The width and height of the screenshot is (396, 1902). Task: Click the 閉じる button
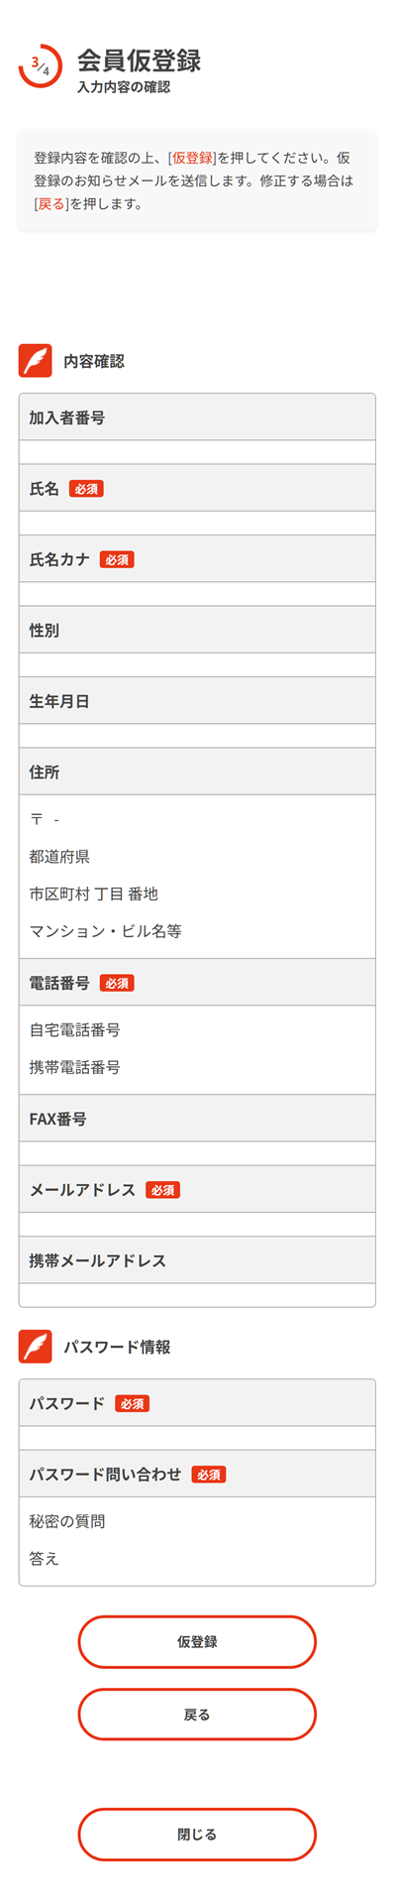click(197, 1835)
